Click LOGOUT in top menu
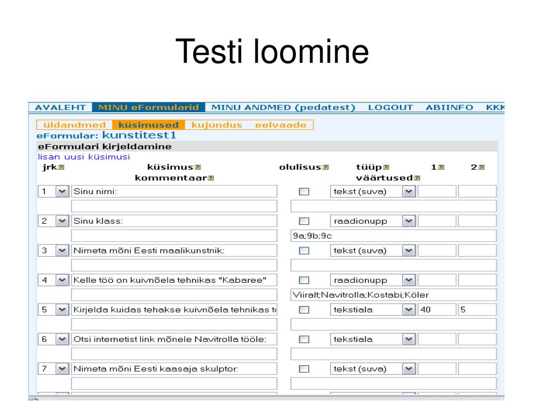The image size is (545, 409). click(390, 108)
